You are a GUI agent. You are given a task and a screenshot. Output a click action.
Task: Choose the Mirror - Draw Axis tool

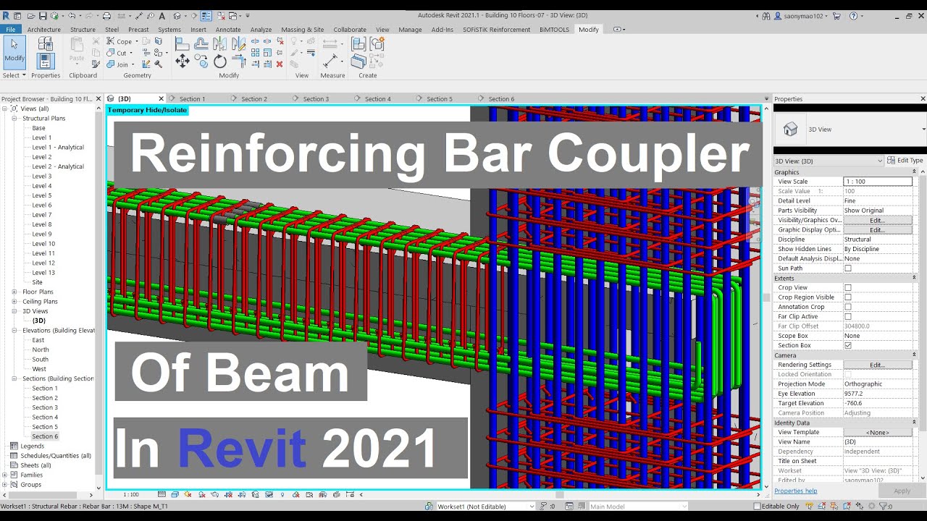click(x=238, y=44)
